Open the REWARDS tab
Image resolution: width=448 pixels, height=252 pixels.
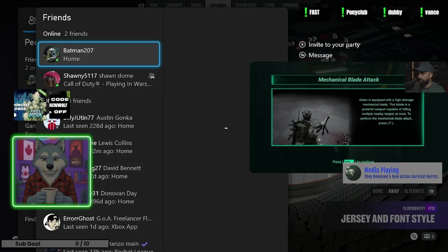[290, 5]
